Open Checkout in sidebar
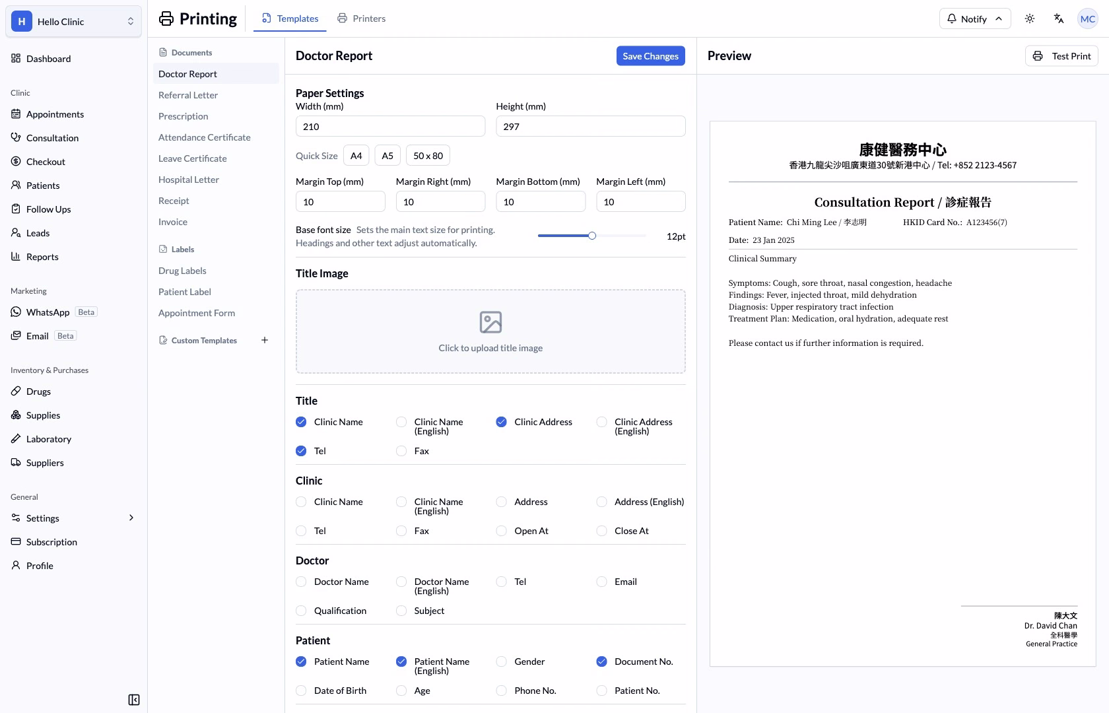Screen dimensions: 1109x713 coord(73,162)
